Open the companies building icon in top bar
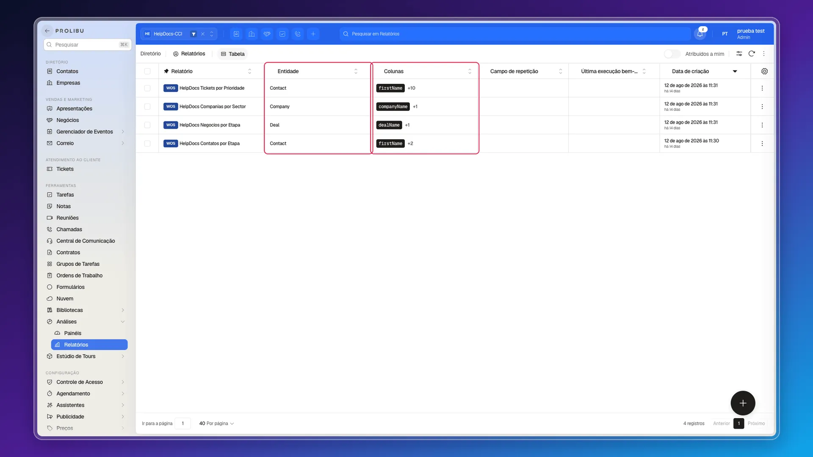 (252, 34)
